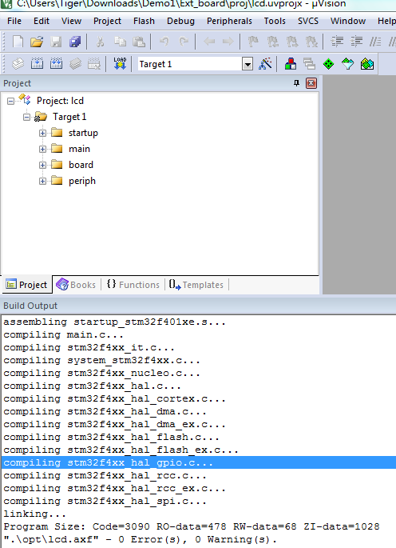Image resolution: width=396 pixels, height=548 pixels.
Task: Click the Target 1 name field
Action: click(x=190, y=64)
